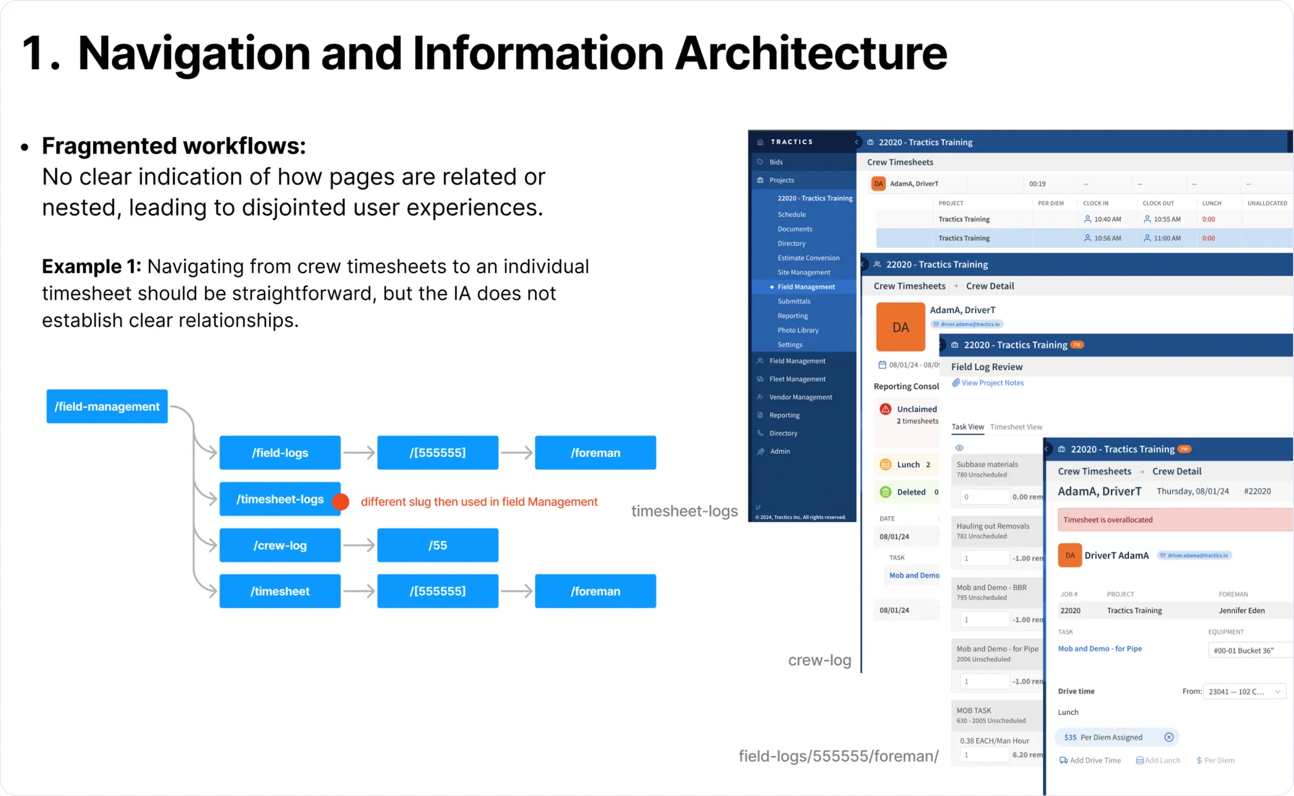Collapse the Tractics sidebar with the chevron
The width and height of the screenshot is (1294, 796).
click(x=857, y=142)
